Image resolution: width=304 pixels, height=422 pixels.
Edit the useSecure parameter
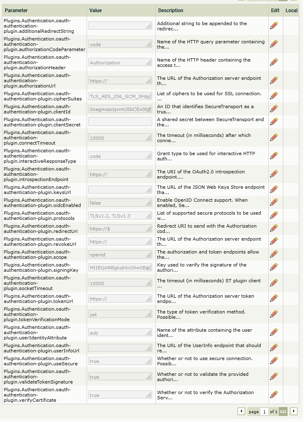(x=274, y=360)
